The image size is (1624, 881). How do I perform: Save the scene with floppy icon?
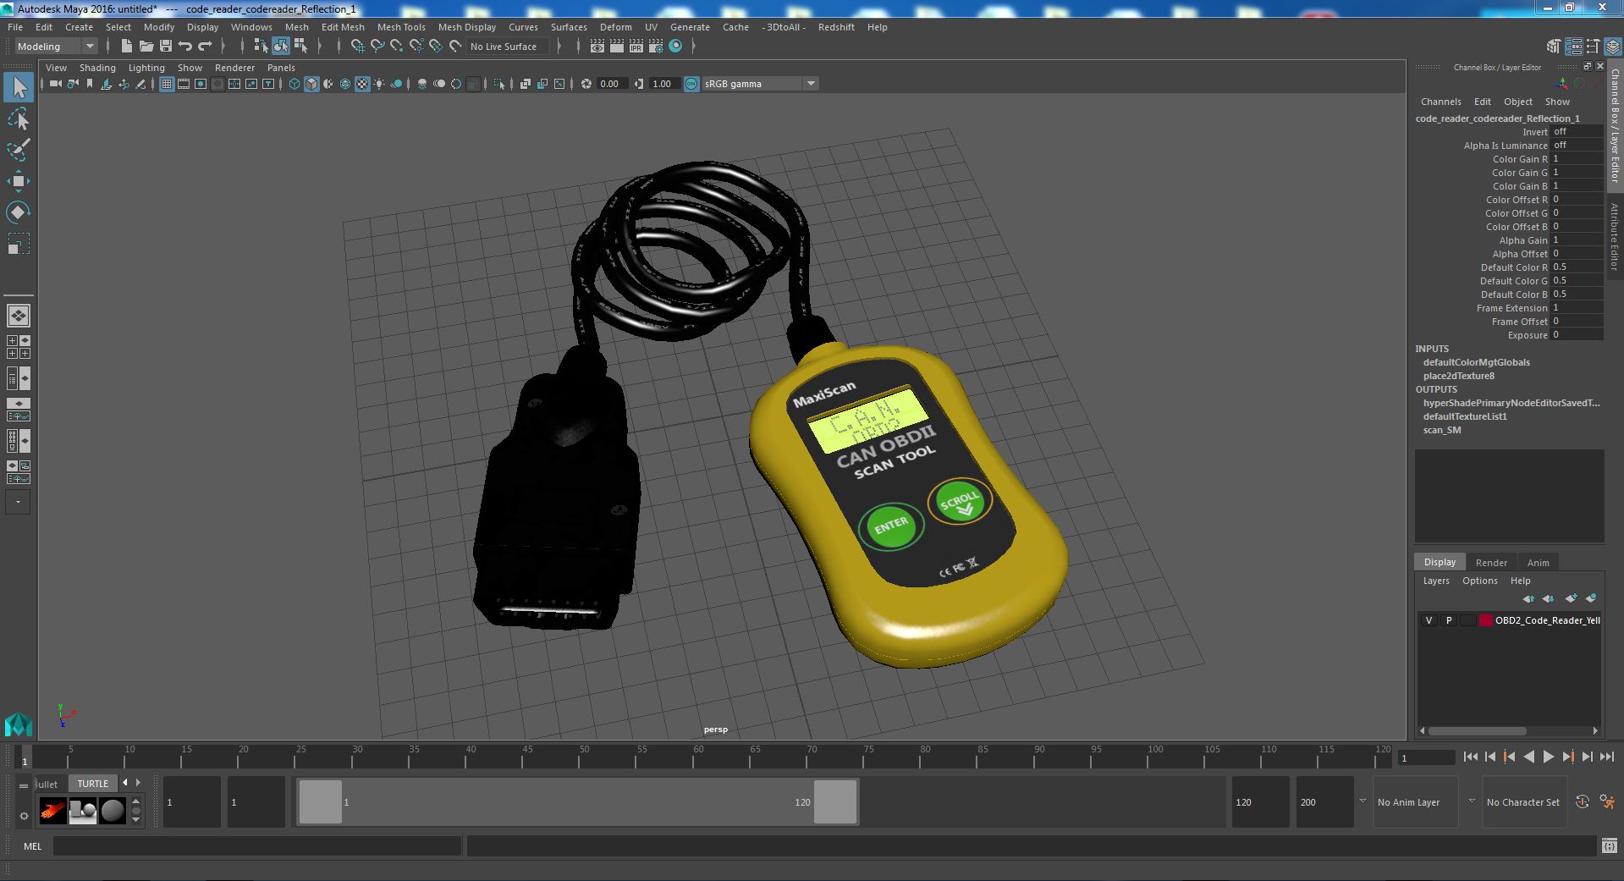coord(166,47)
